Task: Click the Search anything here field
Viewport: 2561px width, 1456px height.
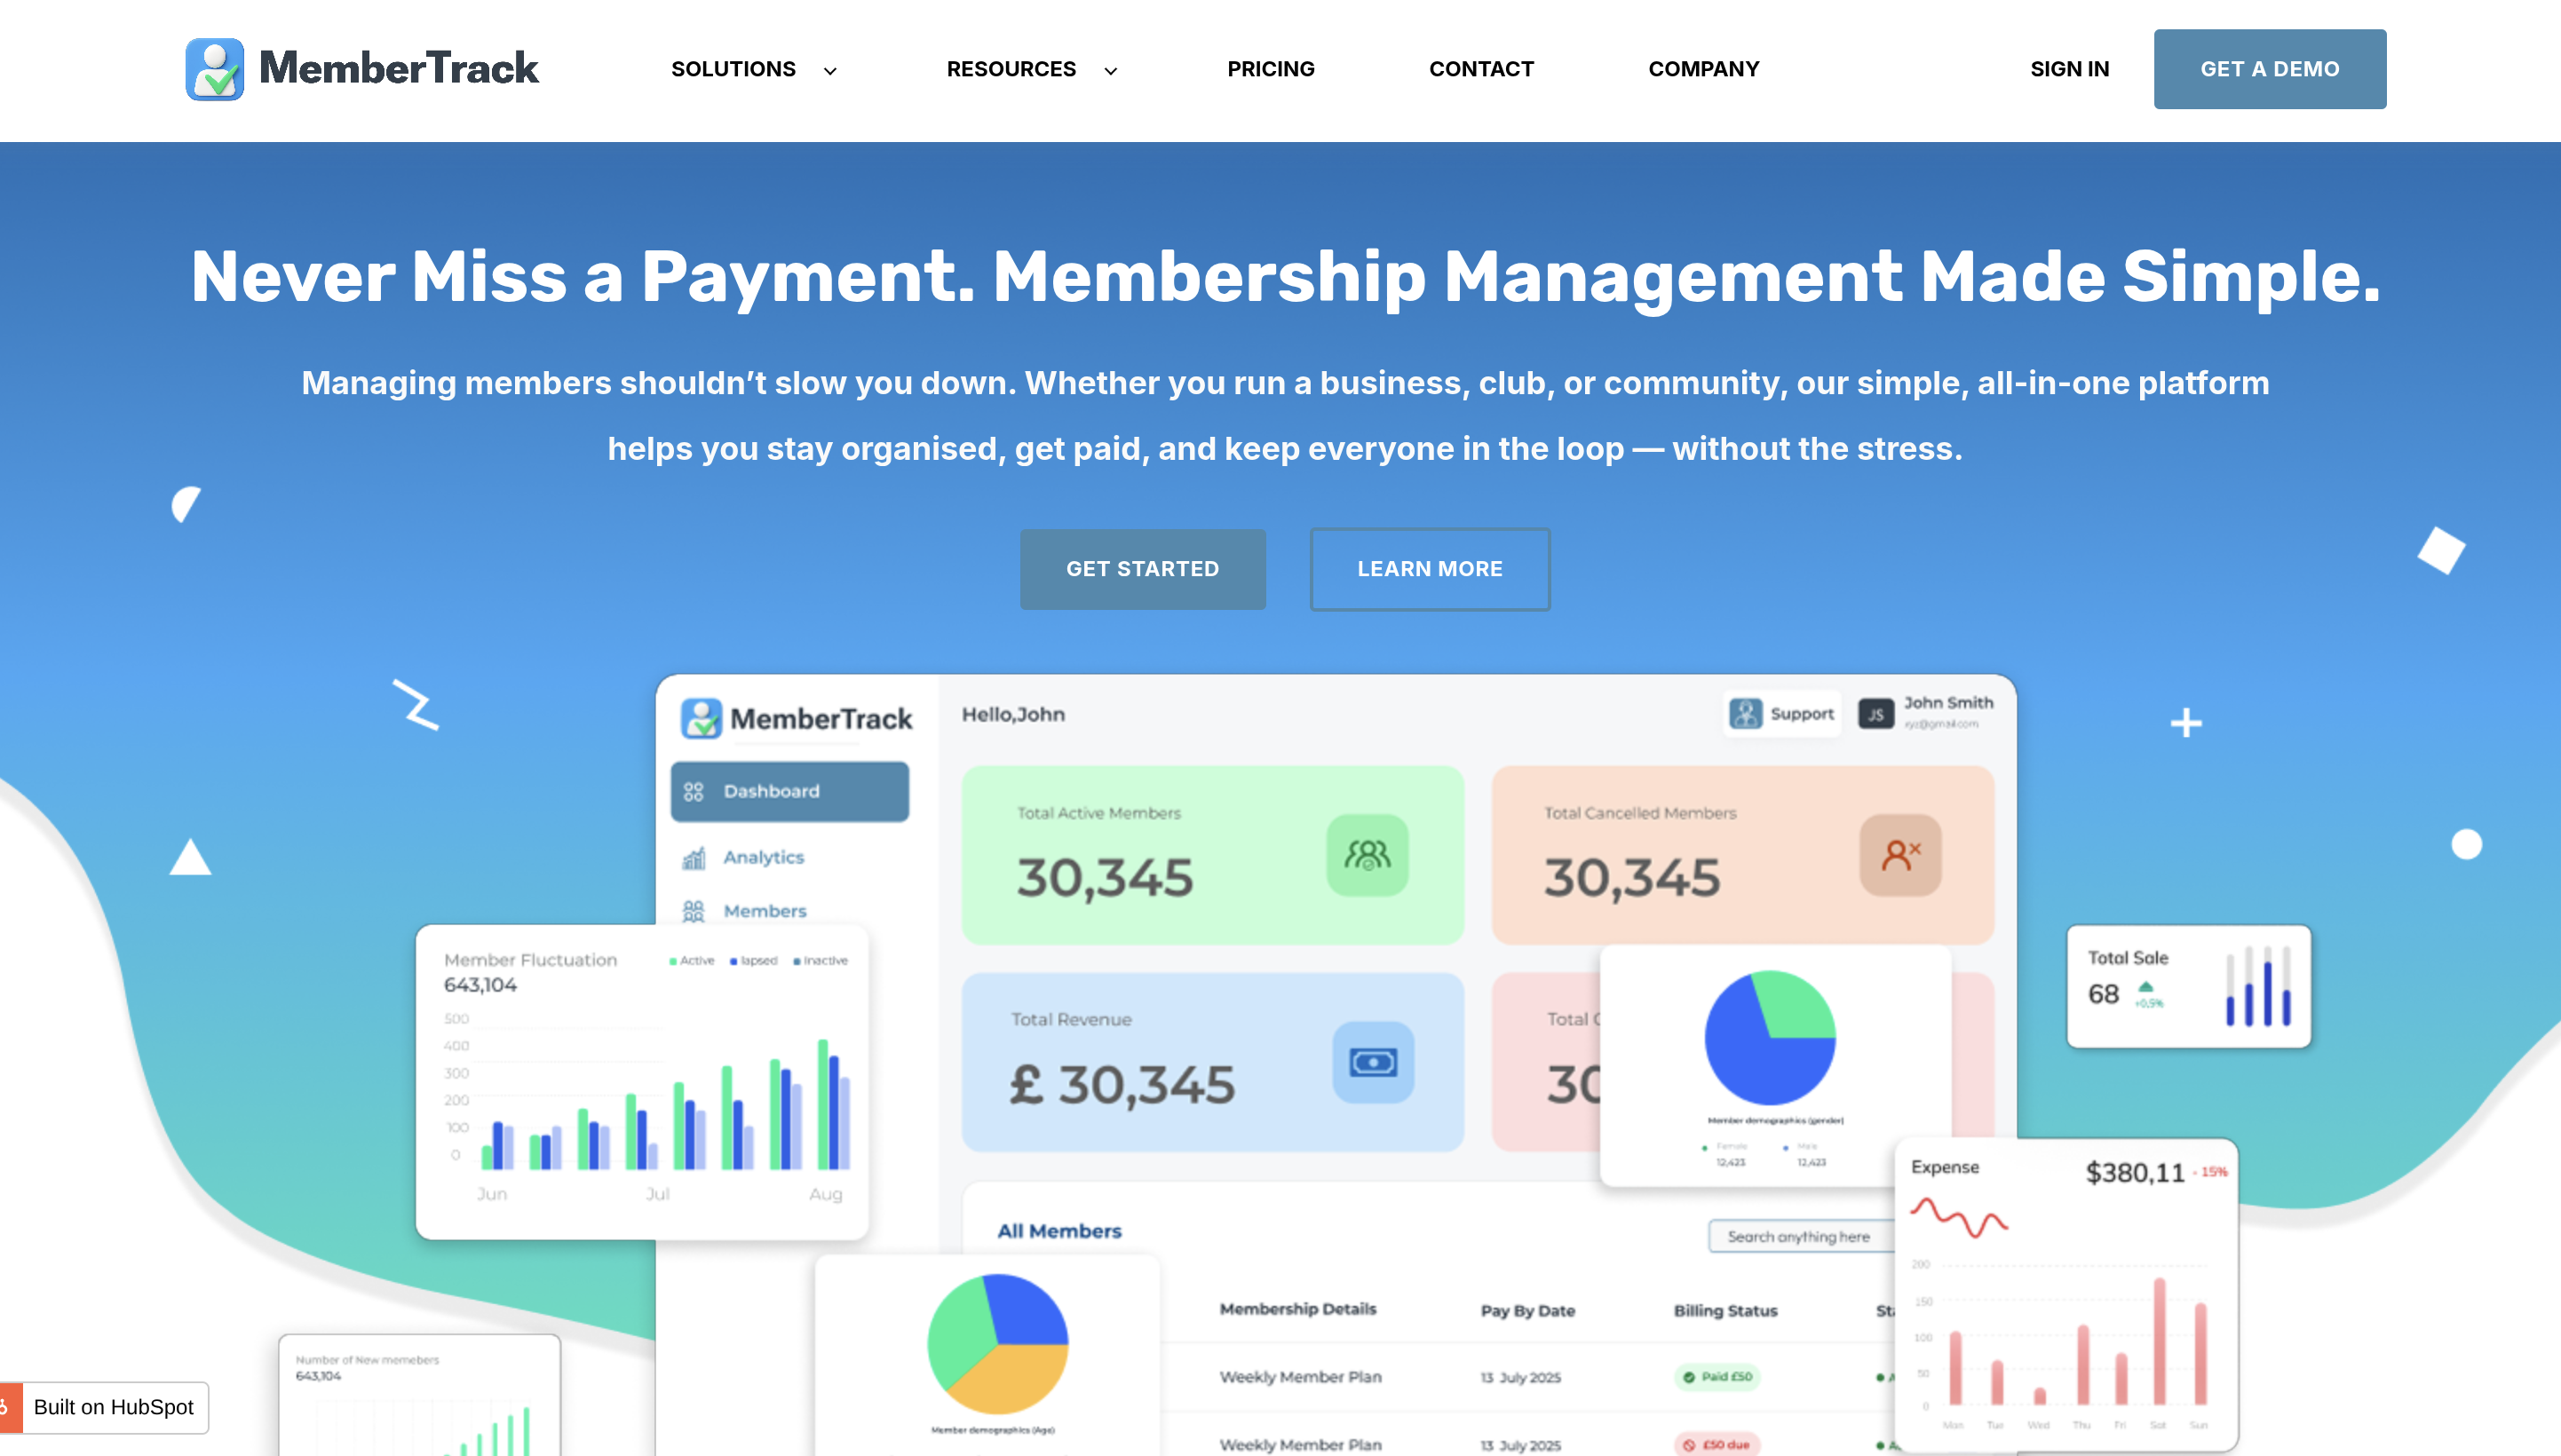Action: tap(1802, 1236)
